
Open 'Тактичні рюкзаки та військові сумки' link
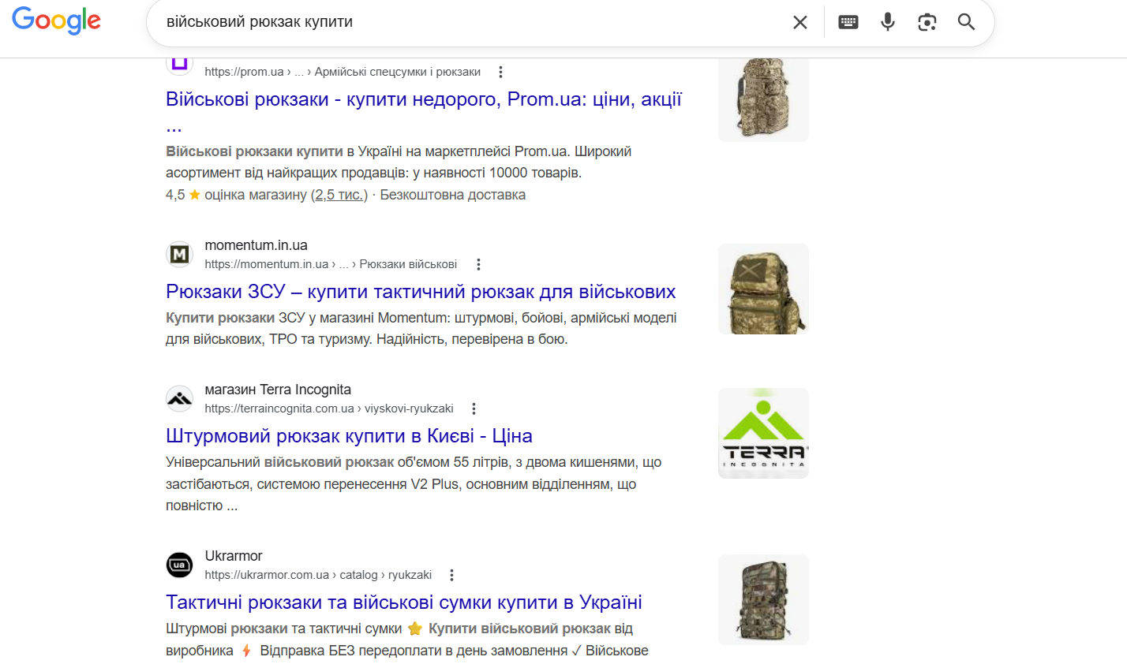click(x=404, y=602)
